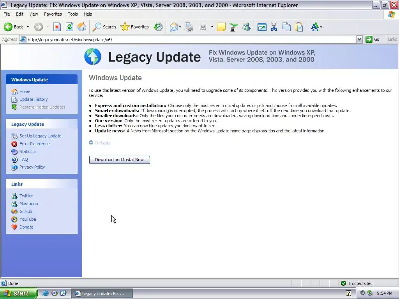This screenshot has width=399, height=299.
Task: Open the Tools menu
Action: pyautogui.click(x=73, y=14)
